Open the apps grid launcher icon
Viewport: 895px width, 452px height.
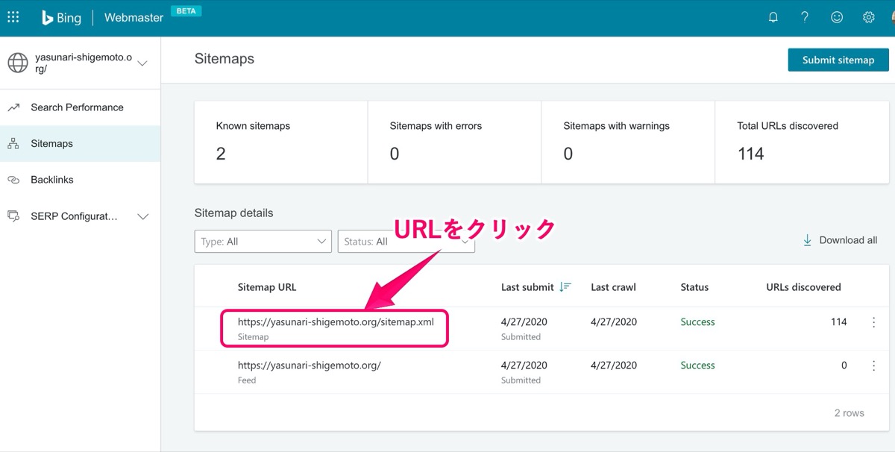[13, 17]
